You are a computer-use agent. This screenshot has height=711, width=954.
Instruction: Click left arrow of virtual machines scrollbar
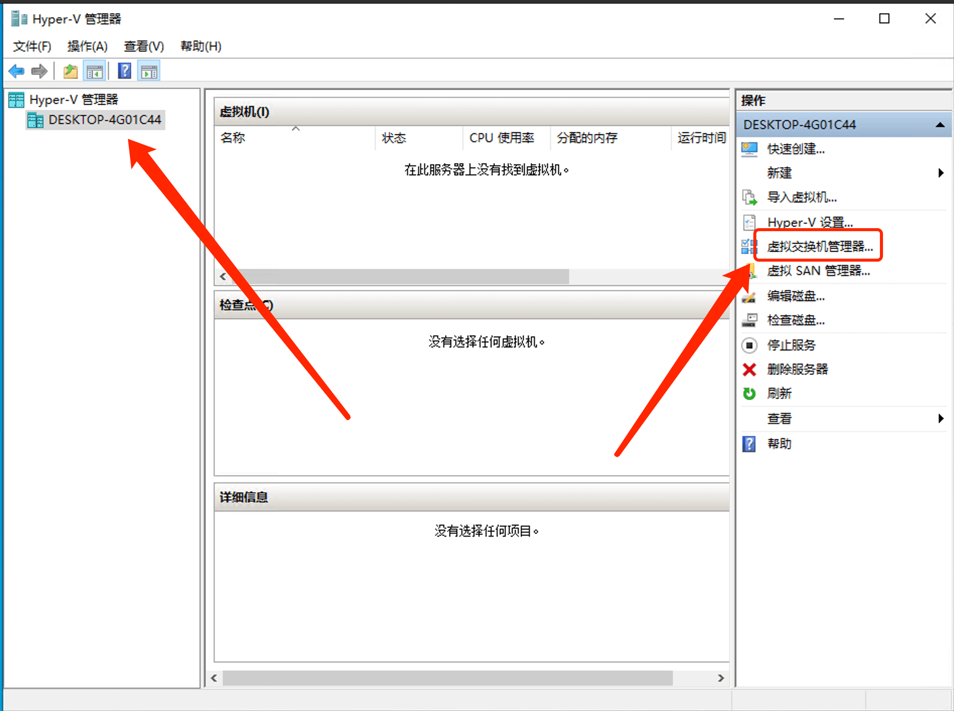click(x=223, y=276)
